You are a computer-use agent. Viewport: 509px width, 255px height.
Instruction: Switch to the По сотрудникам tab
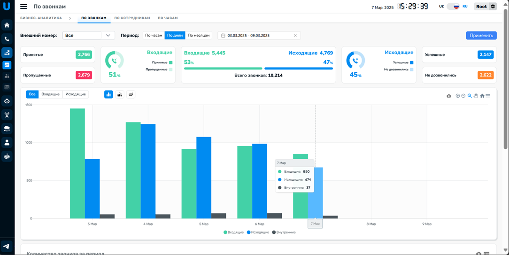point(132,18)
